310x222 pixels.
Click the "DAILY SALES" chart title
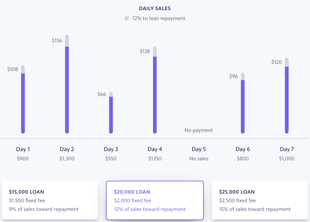point(155,9)
